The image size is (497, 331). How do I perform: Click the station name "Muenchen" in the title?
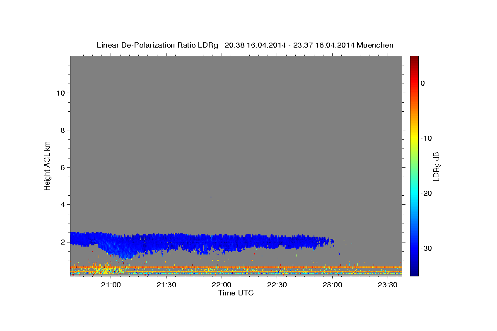tap(375, 45)
